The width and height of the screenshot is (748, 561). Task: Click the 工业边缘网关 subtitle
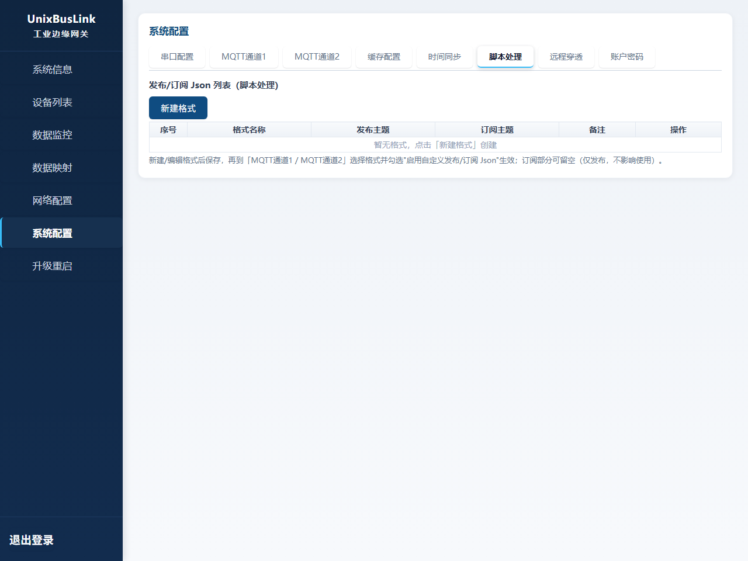pyautogui.click(x=61, y=34)
